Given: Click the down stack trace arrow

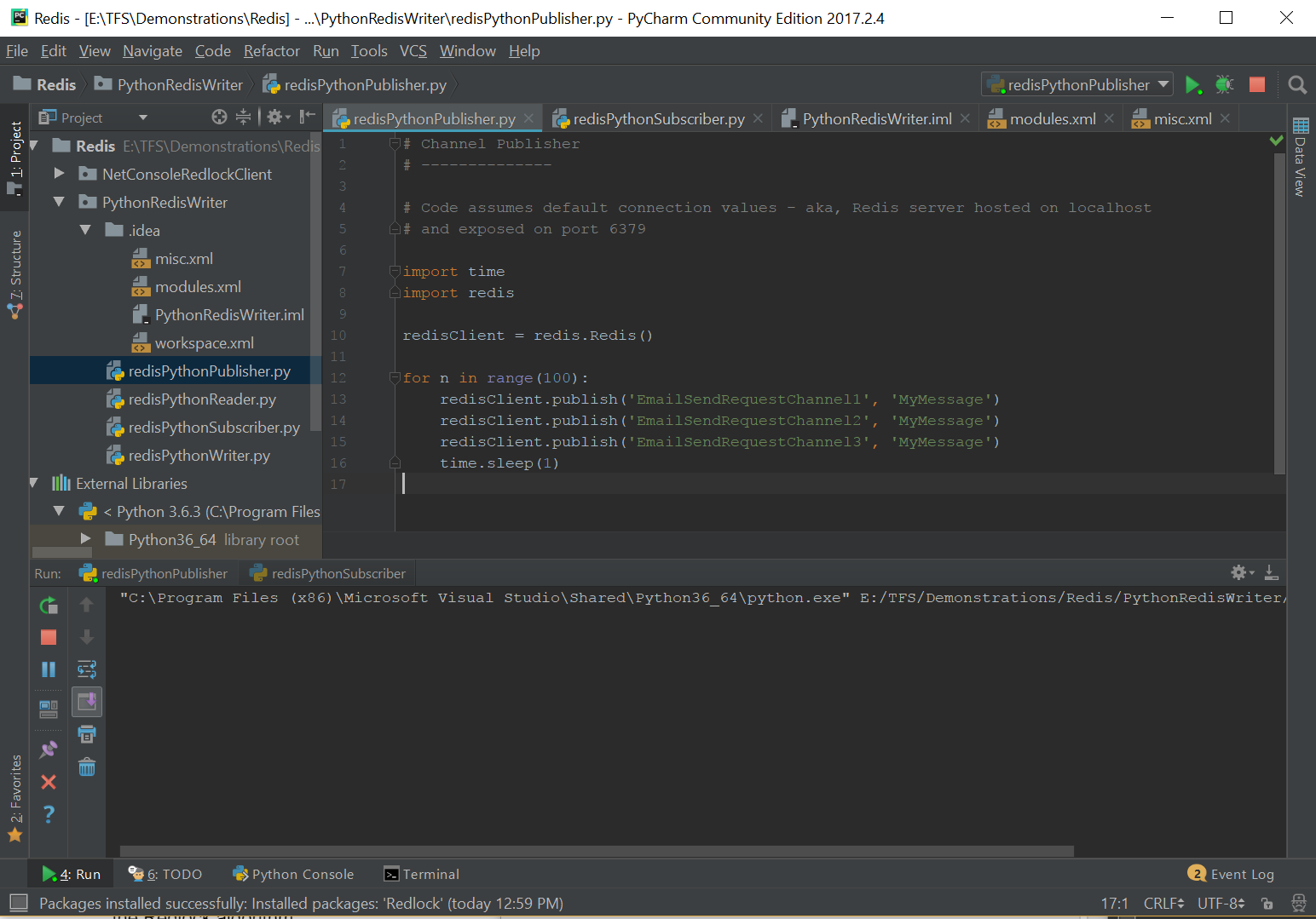Looking at the screenshot, I should (86, 637).
